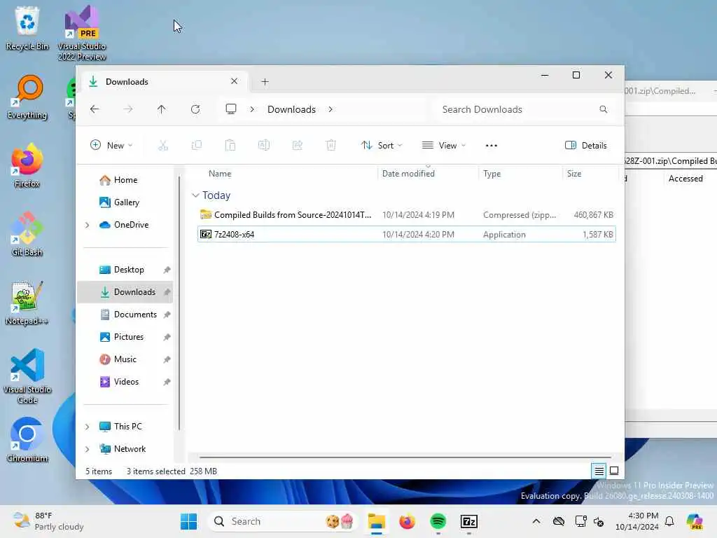Launch the Notepad++ desktop shortcut

[27, 303]
